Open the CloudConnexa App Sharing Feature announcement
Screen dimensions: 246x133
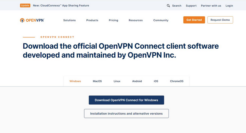click(61, 6)
